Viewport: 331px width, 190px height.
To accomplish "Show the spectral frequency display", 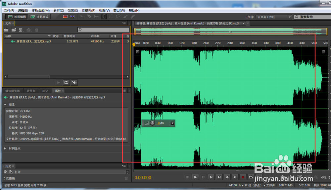I will [x=65, y=17].
